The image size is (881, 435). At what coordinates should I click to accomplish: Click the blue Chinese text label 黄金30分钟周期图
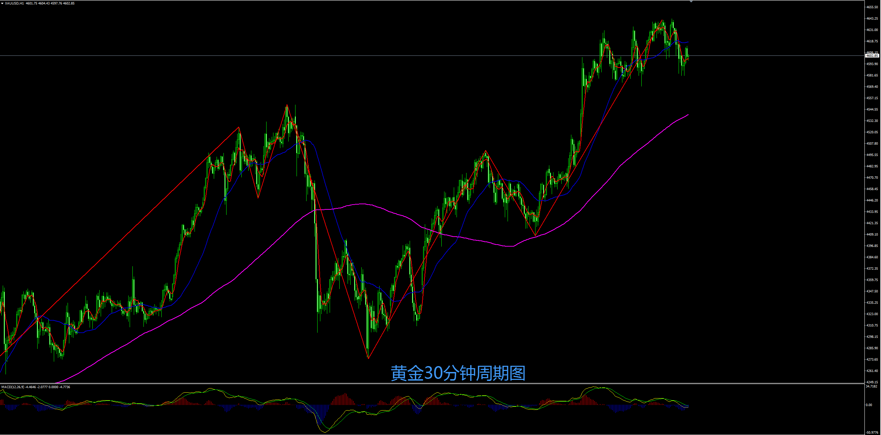[x=458, y=373]
